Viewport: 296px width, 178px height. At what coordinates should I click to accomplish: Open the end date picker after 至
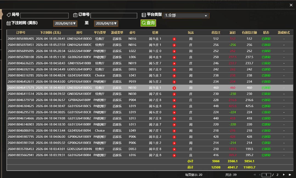[106, 24]
